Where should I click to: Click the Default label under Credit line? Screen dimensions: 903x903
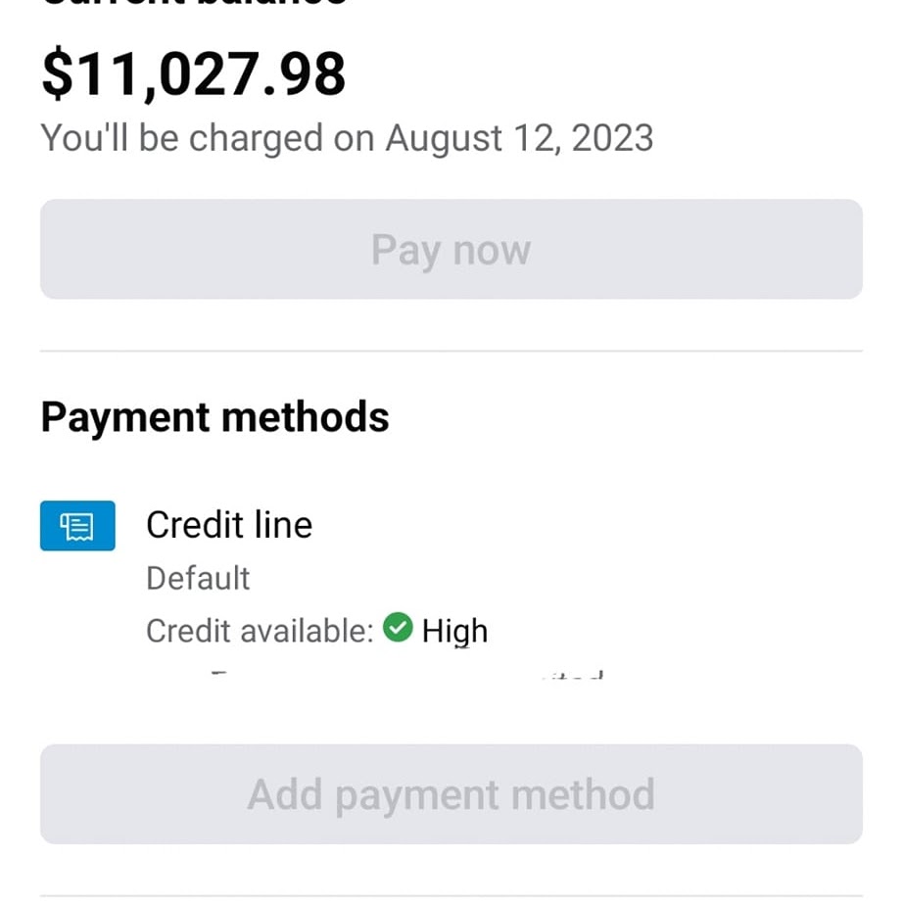[198, 579]
